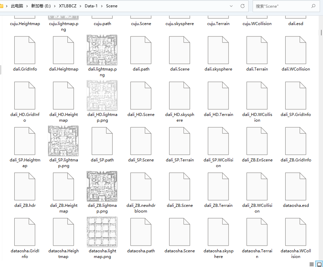Viewport: 323px width, 267px height.
Task: Click the dataosha.esd file icon
Action: (x=296, y=186)
